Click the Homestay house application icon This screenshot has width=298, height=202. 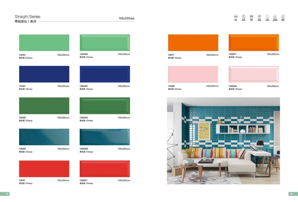(267, 18)
